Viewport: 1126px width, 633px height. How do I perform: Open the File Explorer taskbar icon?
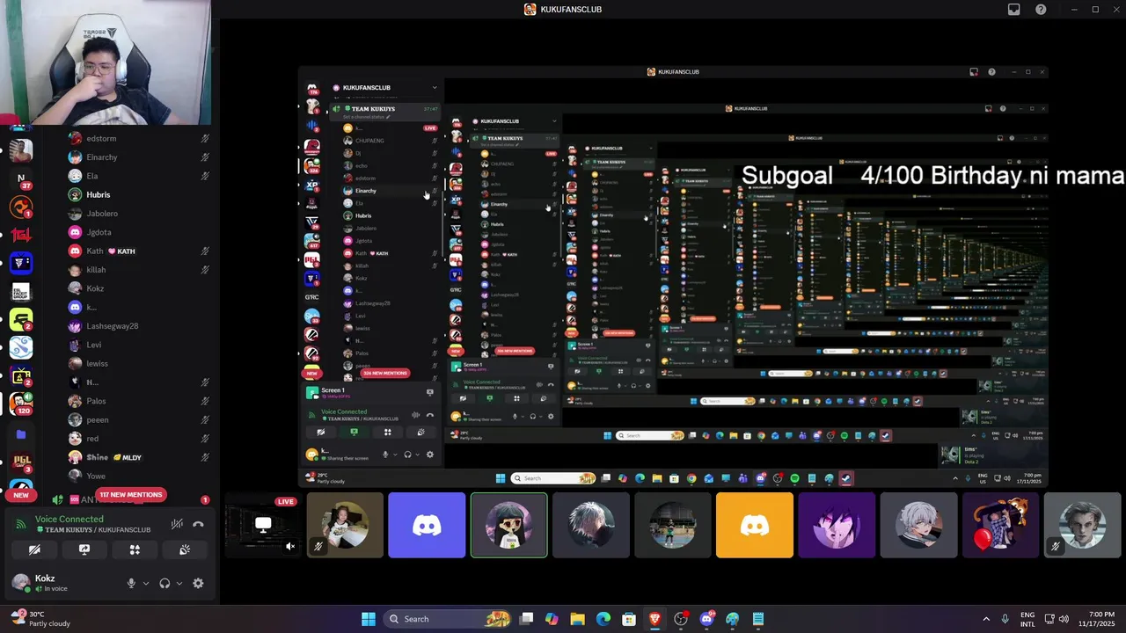click(x=577, y=619)
